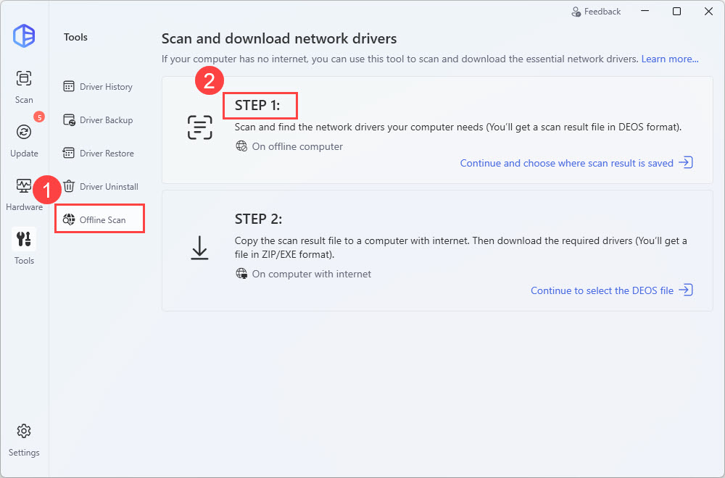Open Settings gear in sidebar
This screenshot has height=478, width=725.
(x=24, y=439)
